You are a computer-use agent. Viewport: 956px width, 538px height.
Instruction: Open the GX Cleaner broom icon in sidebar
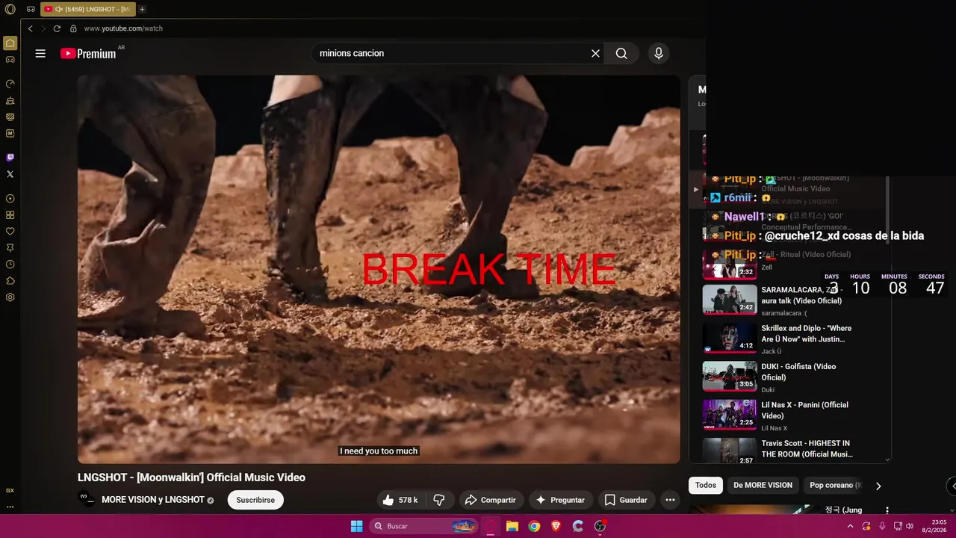click(x=10, y=100)
